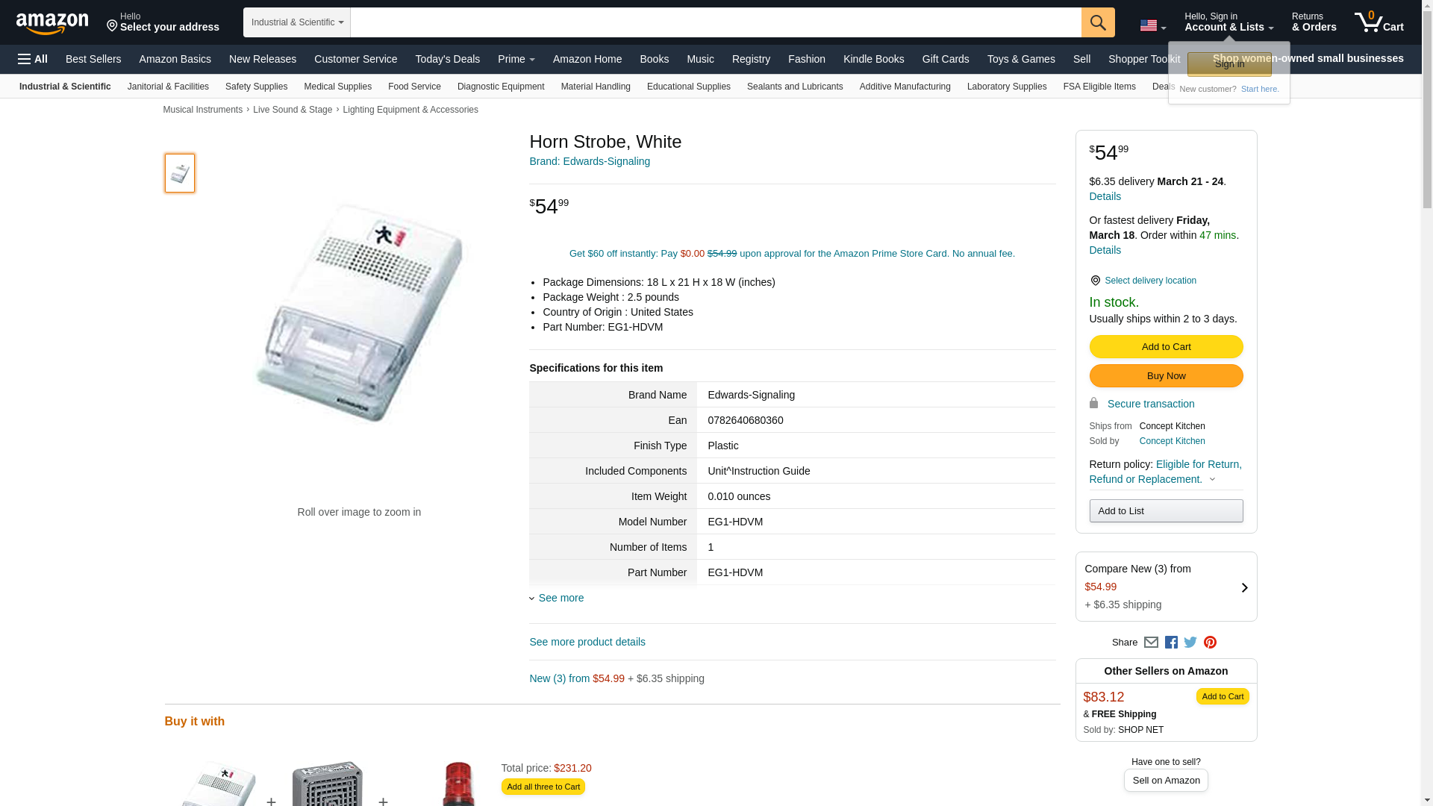Open the Safety Supplies category tab
The image size is (1433, 806).
tap(256, 87)
